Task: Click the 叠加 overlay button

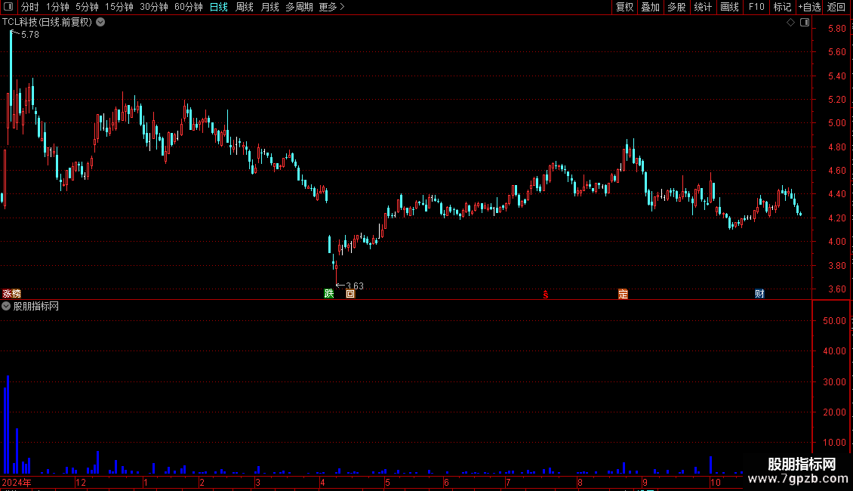Action: tap(651, 7)
